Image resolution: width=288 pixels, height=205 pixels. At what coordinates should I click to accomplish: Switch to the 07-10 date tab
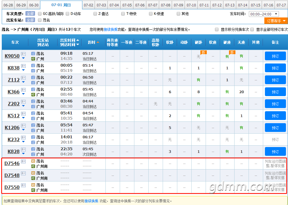pos(191,5)
